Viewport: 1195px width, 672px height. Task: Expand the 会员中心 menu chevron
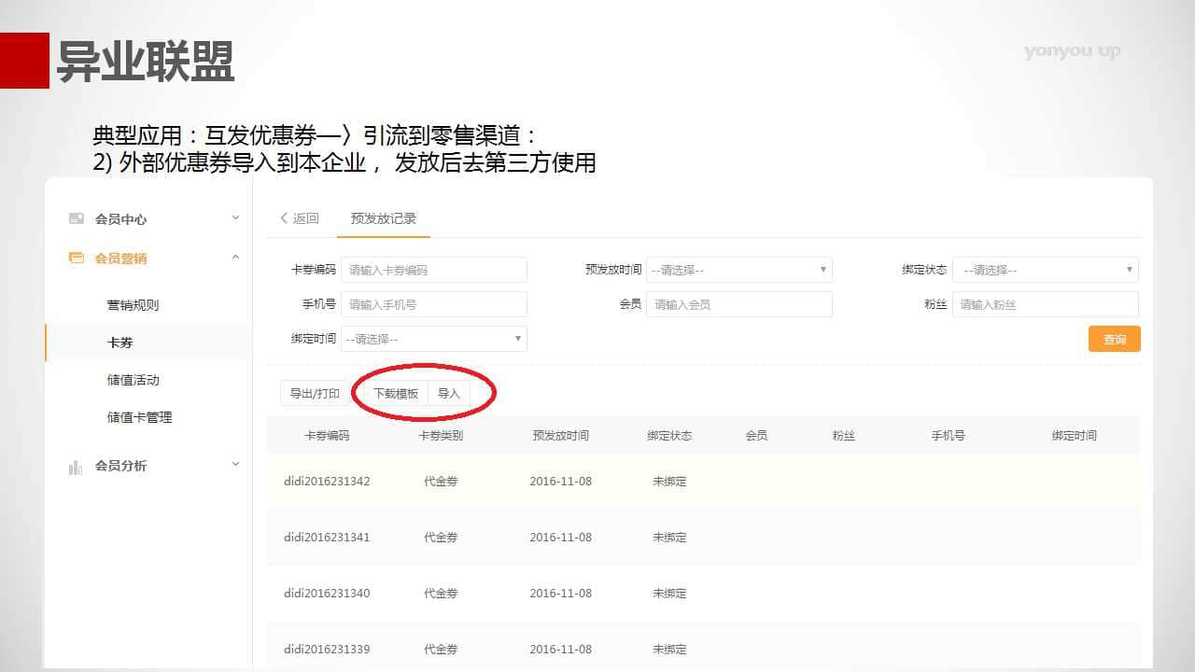pyautogui.click(x=235, y=218)
